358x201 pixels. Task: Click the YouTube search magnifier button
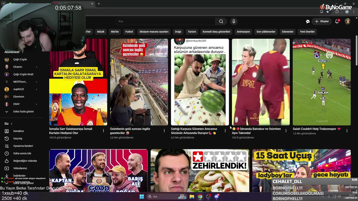pos(221,21)
